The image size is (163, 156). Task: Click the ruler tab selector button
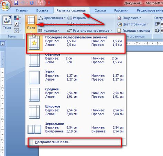pos(2,44)
